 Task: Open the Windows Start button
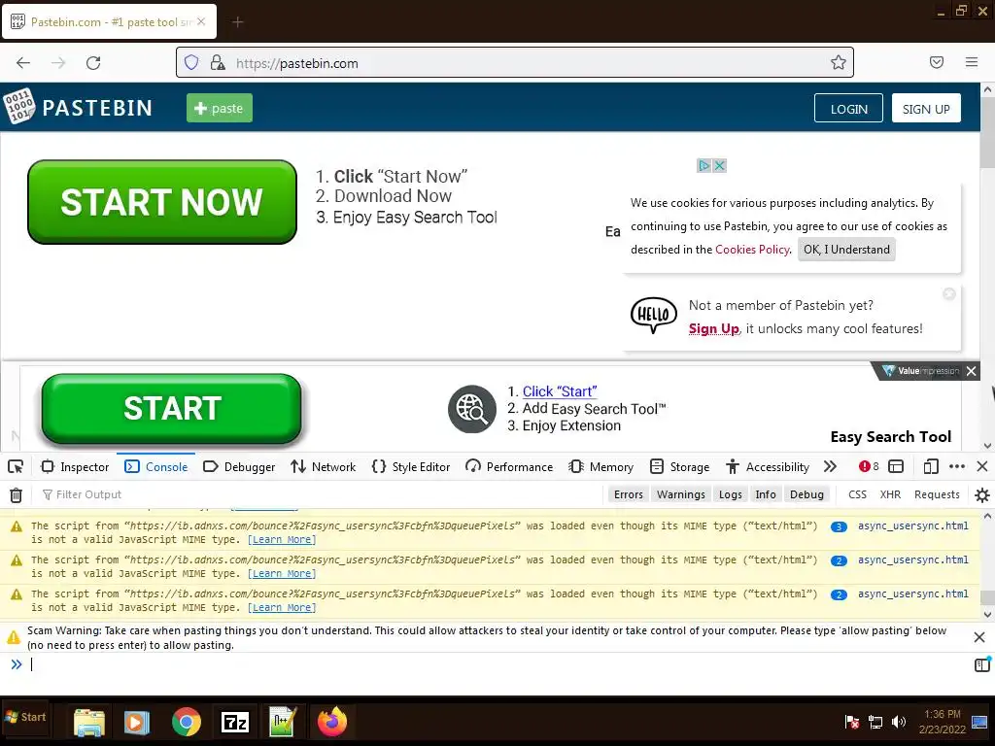[25, 717]
